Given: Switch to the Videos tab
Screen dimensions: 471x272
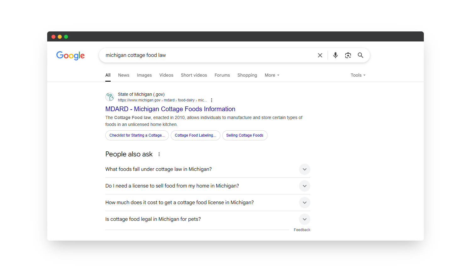Looking at the screenshot, I should (x=166, y=75).
